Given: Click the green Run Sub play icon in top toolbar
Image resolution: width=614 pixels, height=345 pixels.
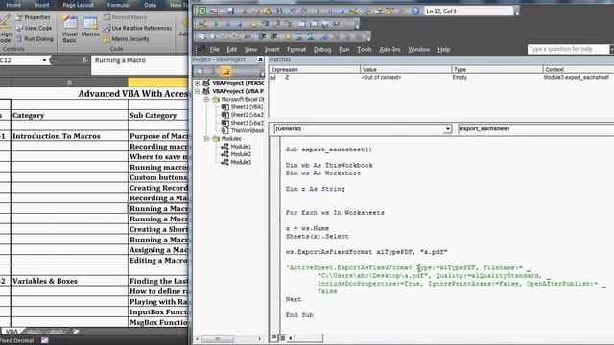Looking at the screenshot, I should click(x=319, y=11).
